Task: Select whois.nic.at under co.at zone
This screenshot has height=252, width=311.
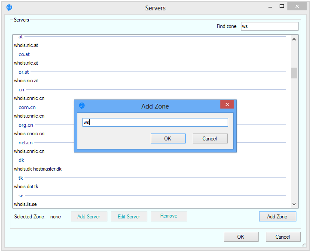Action: click(26, 63)
